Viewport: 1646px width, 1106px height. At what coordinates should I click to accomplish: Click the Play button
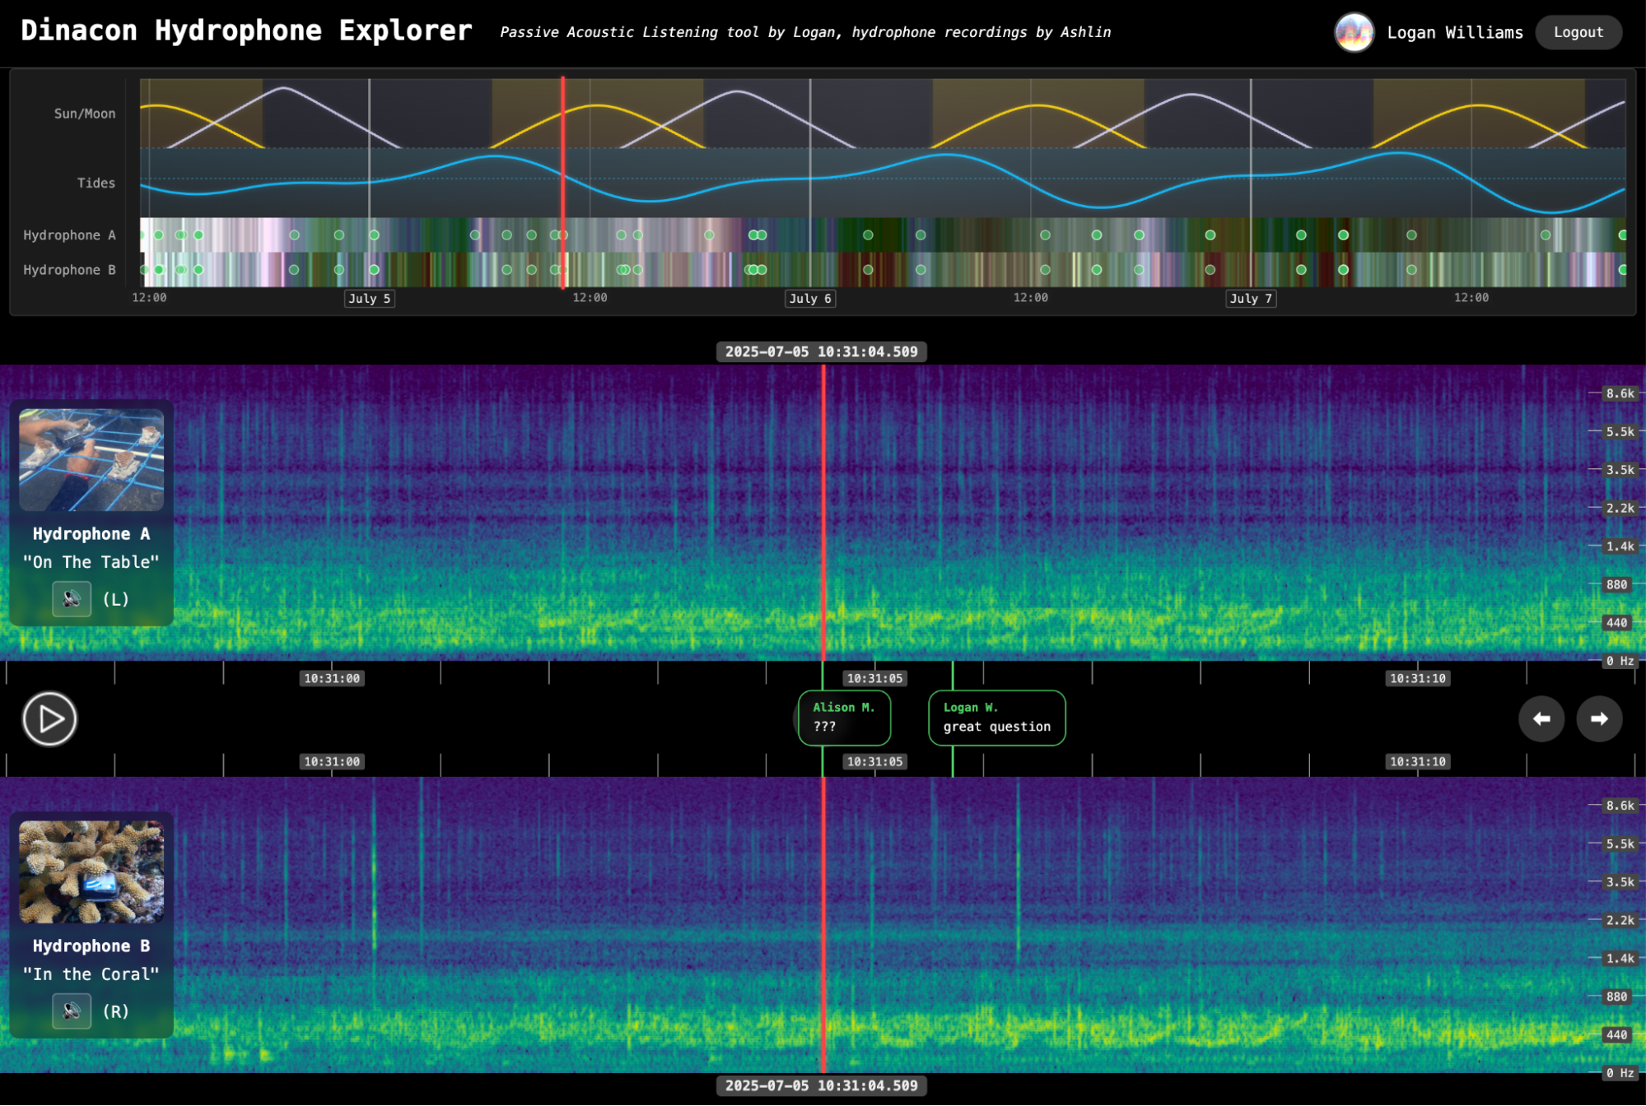click(x=49, y=719)
